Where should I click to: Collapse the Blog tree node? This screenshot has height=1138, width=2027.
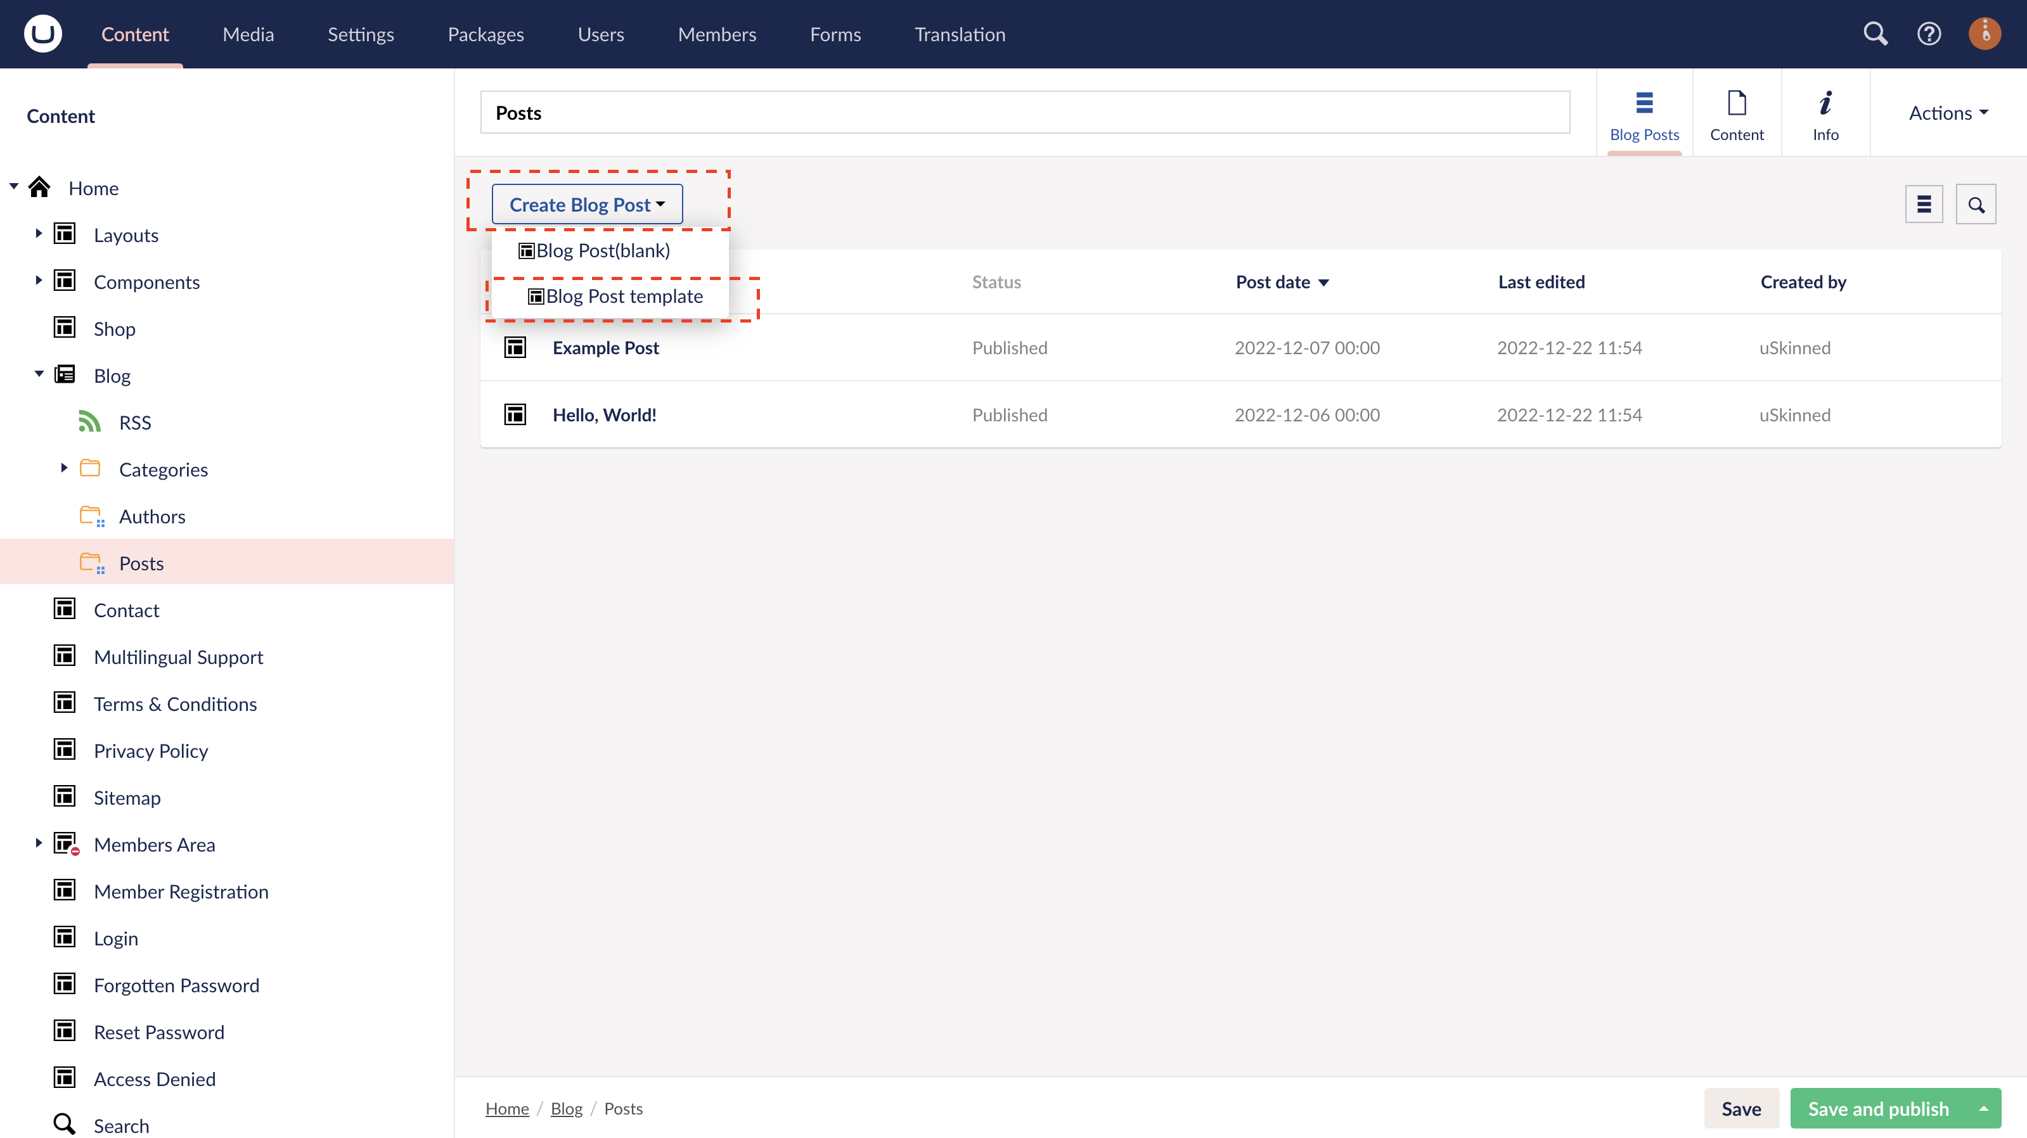[x=39, y=374]
